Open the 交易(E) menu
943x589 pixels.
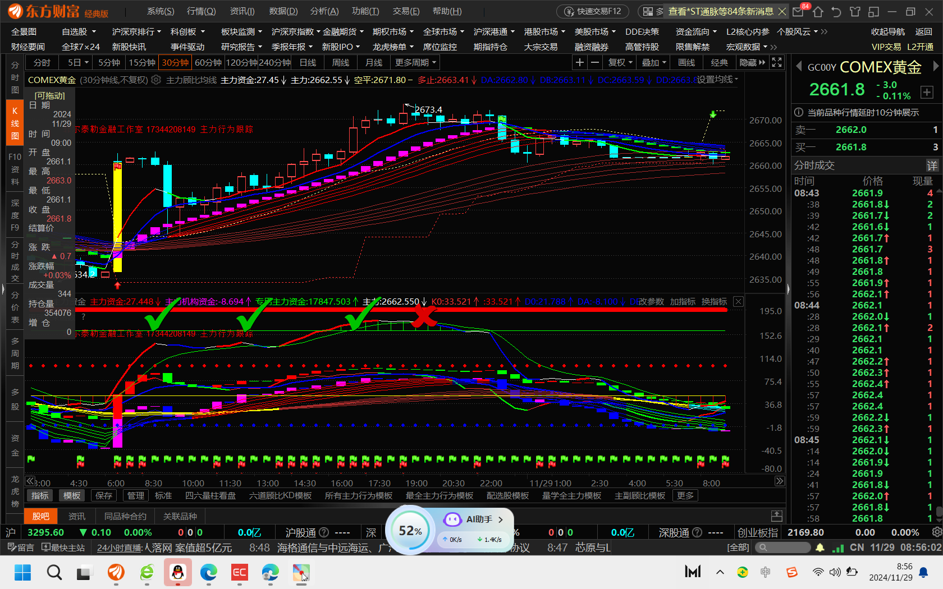pyautogui.click(x=406, y=11)
